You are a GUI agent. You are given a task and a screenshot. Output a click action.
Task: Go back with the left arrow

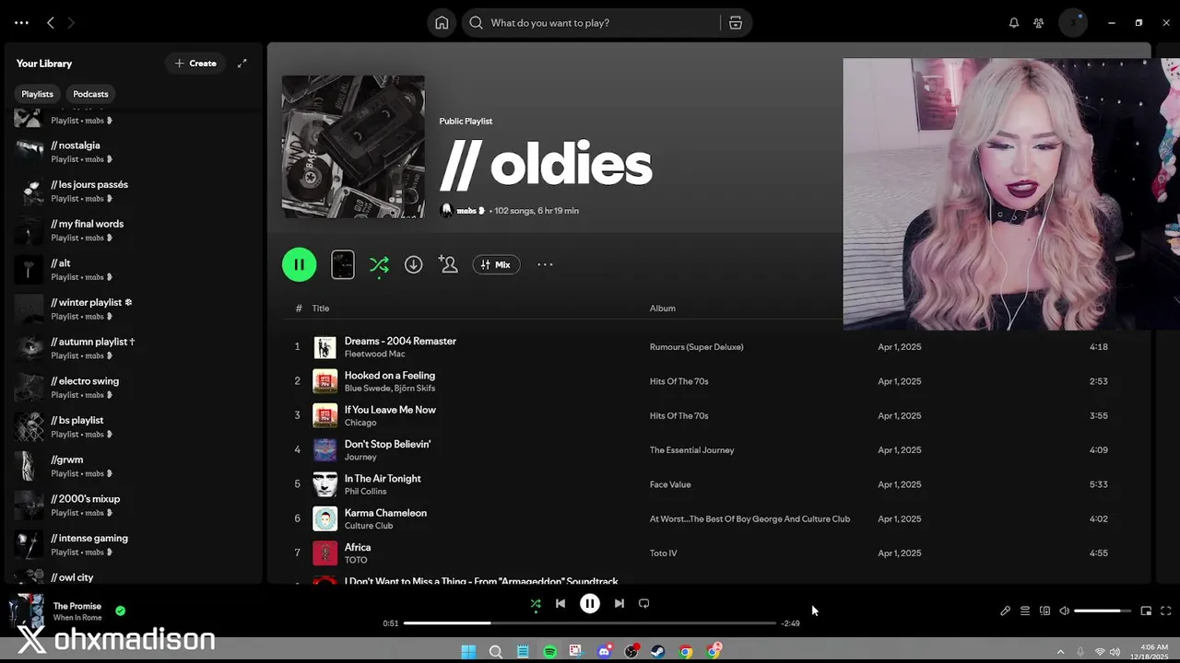pos(51,23)
